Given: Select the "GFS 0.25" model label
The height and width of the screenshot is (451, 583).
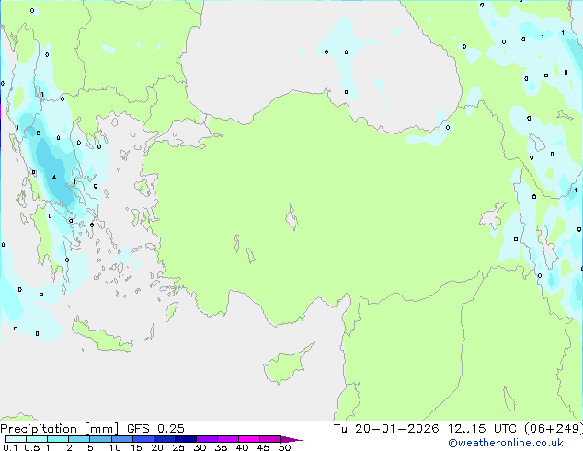Looking at the screenshot, I should 155,429.
